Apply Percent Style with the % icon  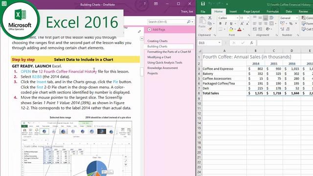(291, 23)
